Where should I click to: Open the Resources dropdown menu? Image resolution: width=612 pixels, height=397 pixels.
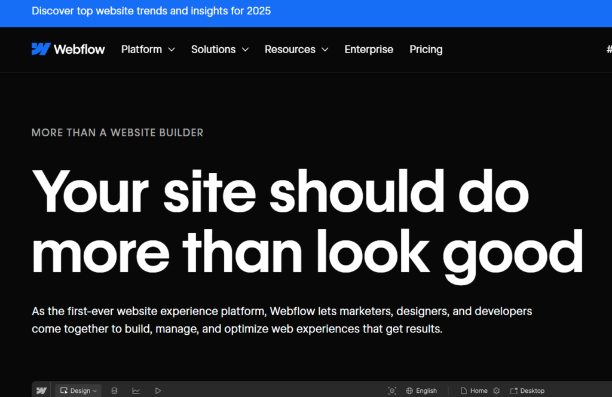[296, 50]
